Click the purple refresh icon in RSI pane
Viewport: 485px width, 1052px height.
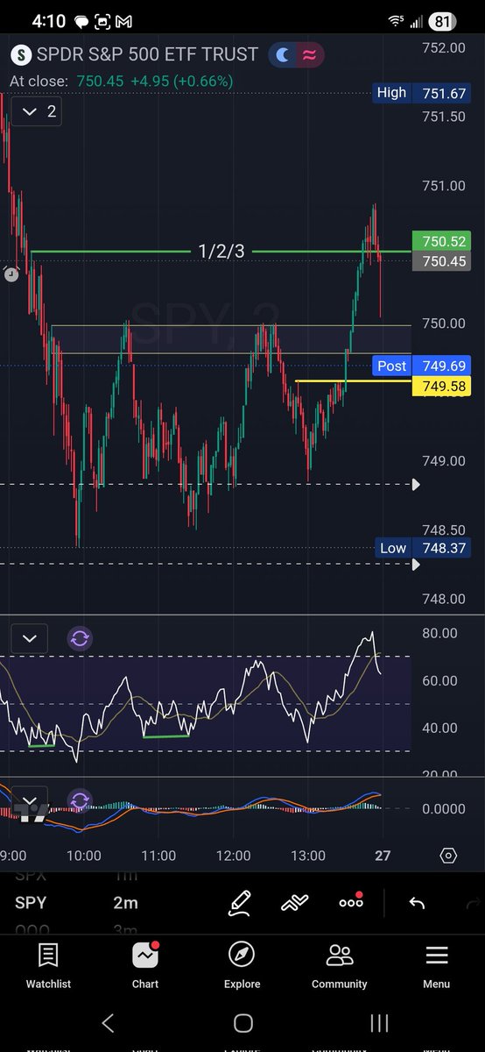point(80,638)
